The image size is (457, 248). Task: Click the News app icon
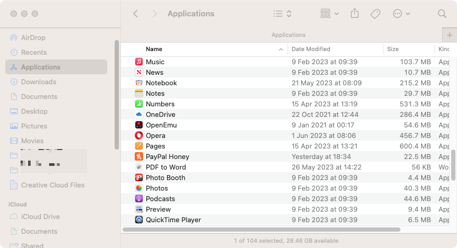pyautogui.click(x=139, y=72)
